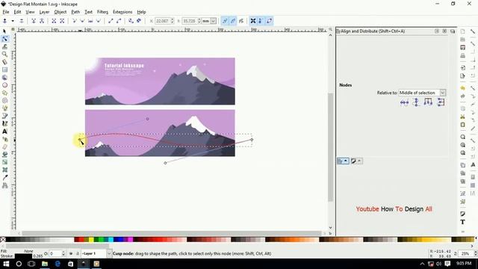The height and width of the screenshot is (269, 478).
Task: Open the Edit menu
Action: (17, 12)
